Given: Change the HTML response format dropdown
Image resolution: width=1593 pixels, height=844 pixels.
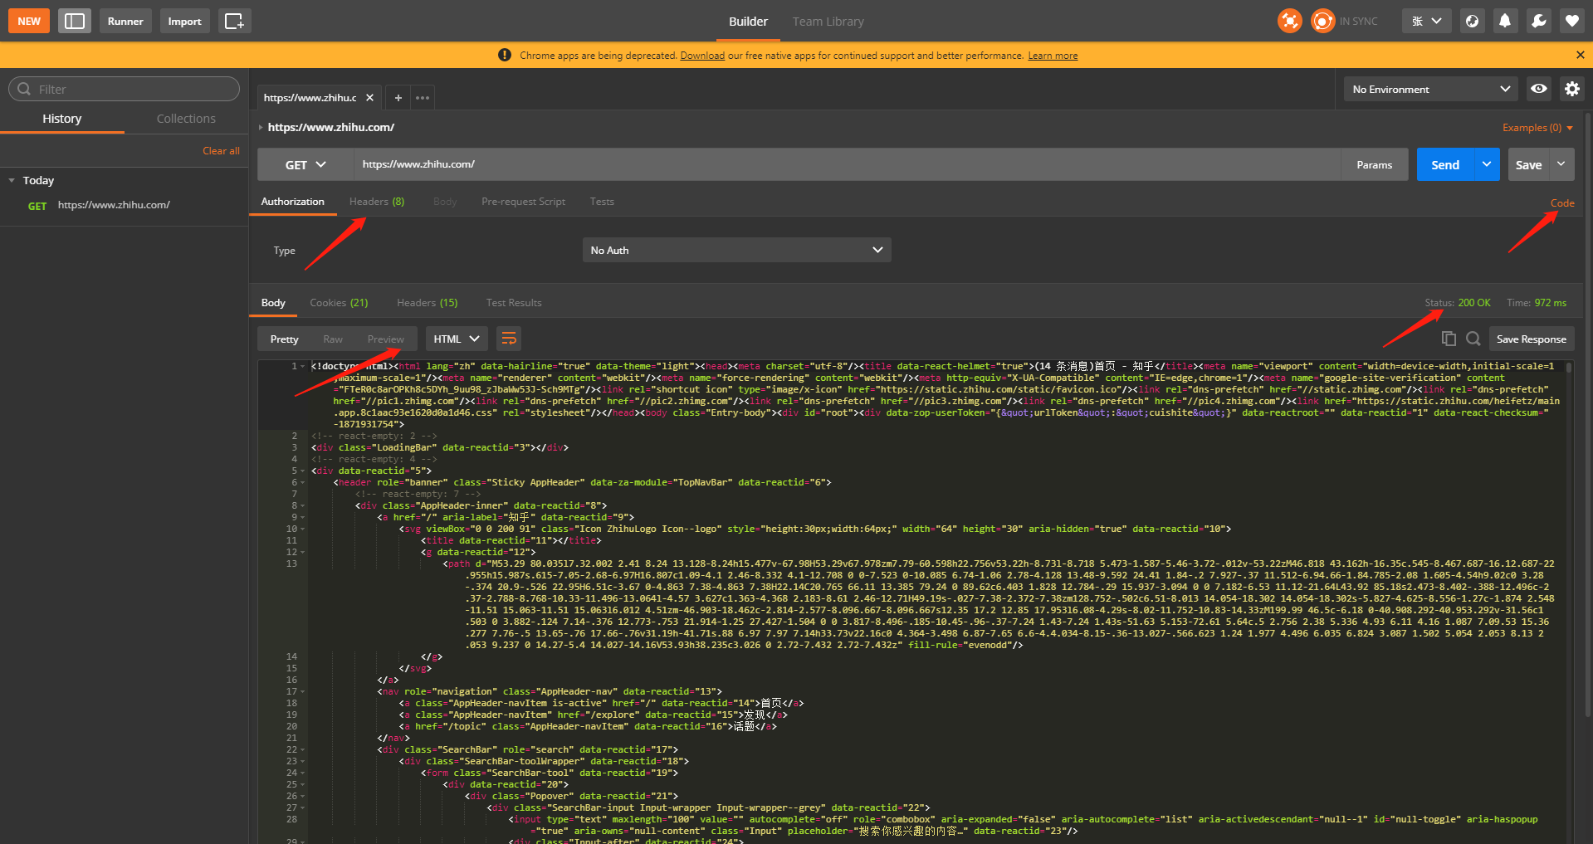Looking at the screenshot, I should [x=457, y=339].
